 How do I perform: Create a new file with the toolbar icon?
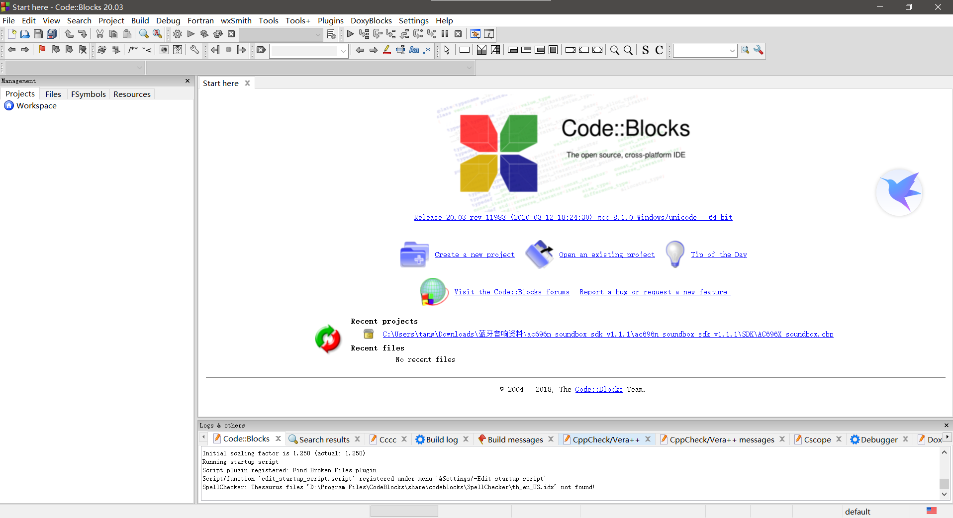coord(11,34)
